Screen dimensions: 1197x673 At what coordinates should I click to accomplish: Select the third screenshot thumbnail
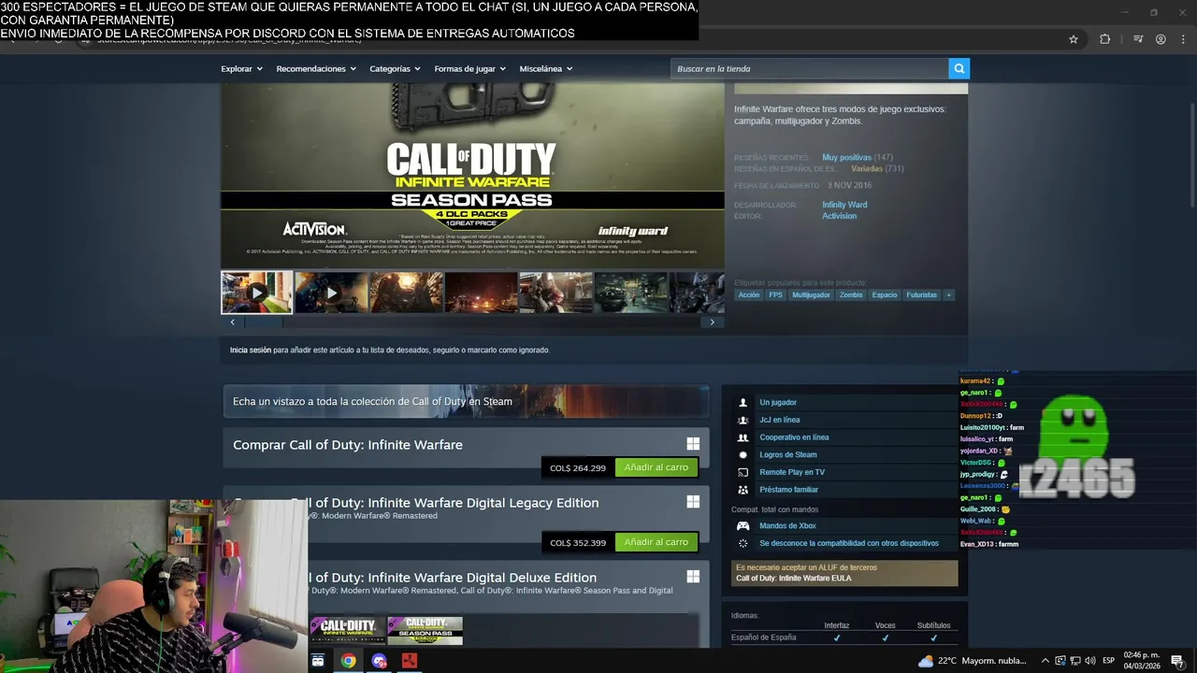(406, 293)
